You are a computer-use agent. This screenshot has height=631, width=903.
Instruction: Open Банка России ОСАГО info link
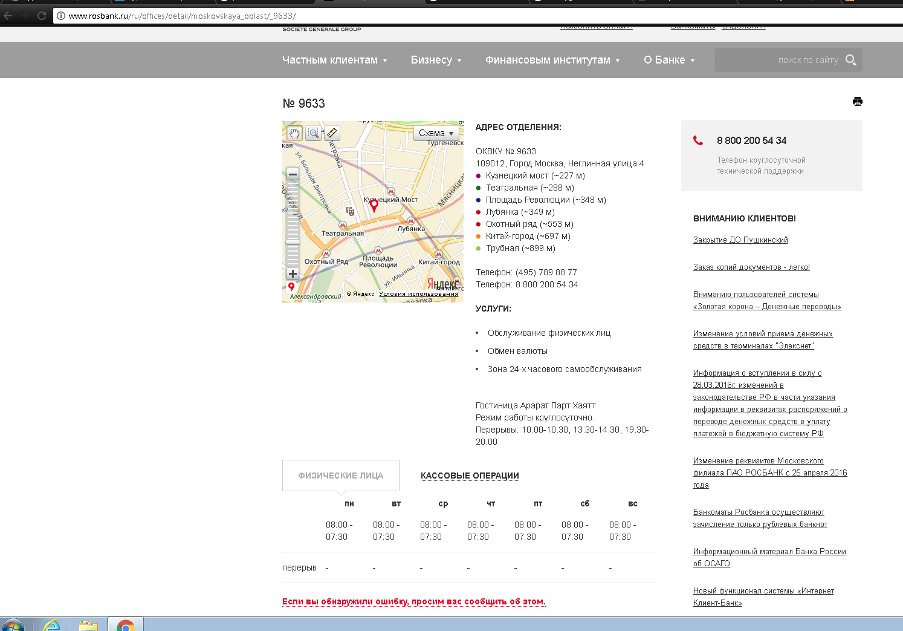[769, 558]
